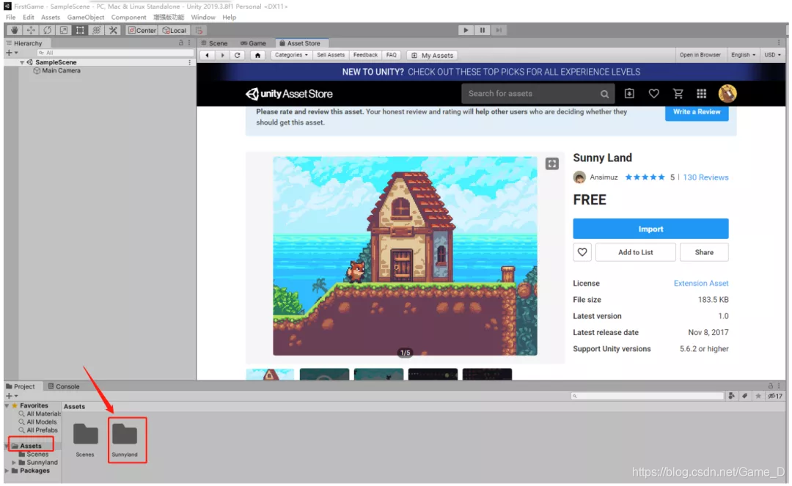Open the English language dropdown

743,55
